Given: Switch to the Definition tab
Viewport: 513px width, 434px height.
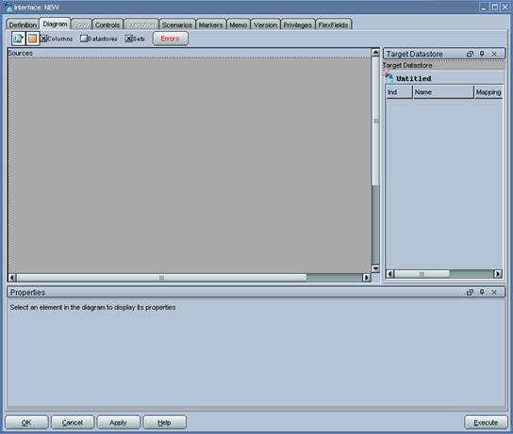Looking at the screenshot, I should tap(23, 24).
